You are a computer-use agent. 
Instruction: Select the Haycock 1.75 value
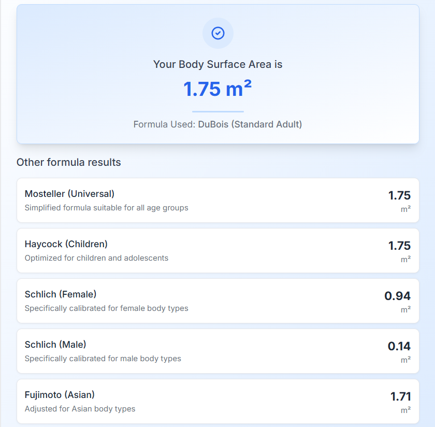pyautogui.click(x=399, y=246)
